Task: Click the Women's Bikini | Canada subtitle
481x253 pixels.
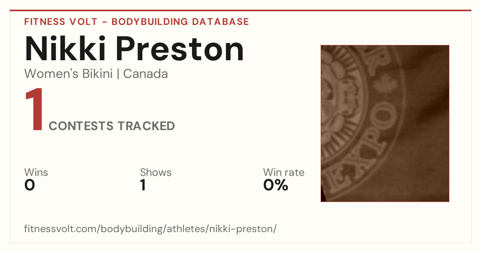Action: [x=96, y=74]
